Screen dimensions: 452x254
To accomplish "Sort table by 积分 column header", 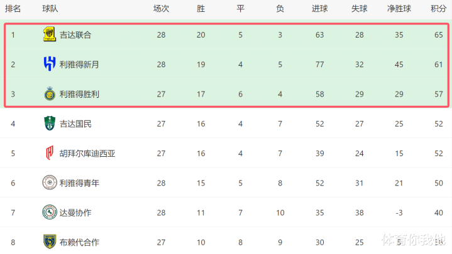I will click(x=438, y=9).
